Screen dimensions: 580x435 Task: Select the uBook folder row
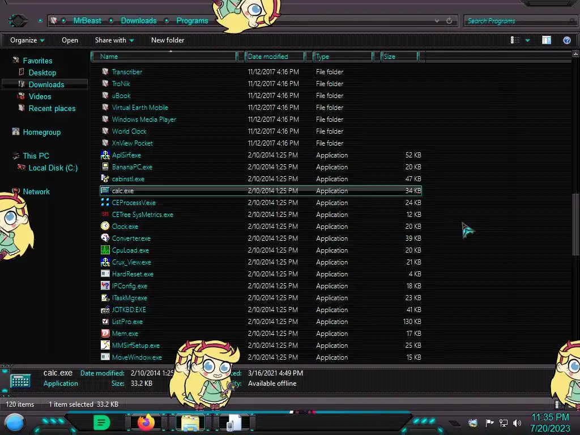[x=261, y=95]
